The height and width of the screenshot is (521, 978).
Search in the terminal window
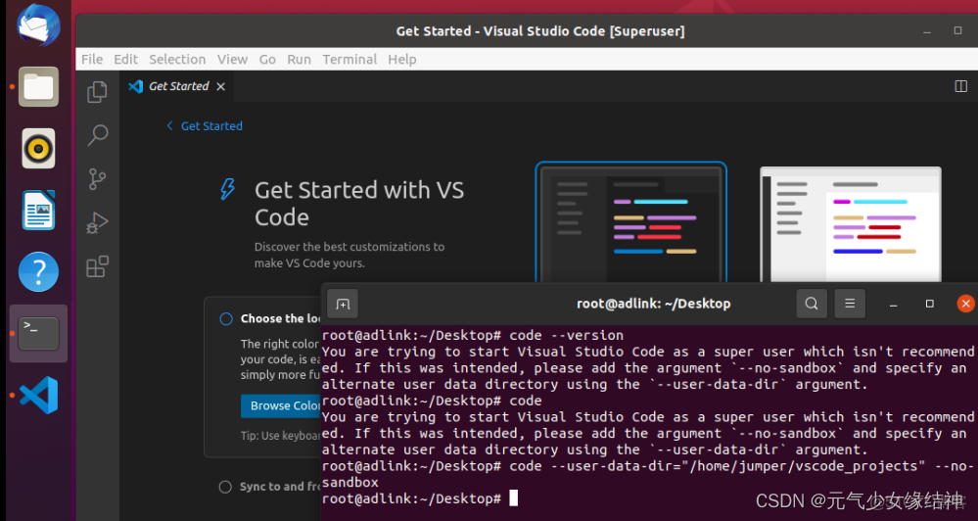tap(812, 304)
